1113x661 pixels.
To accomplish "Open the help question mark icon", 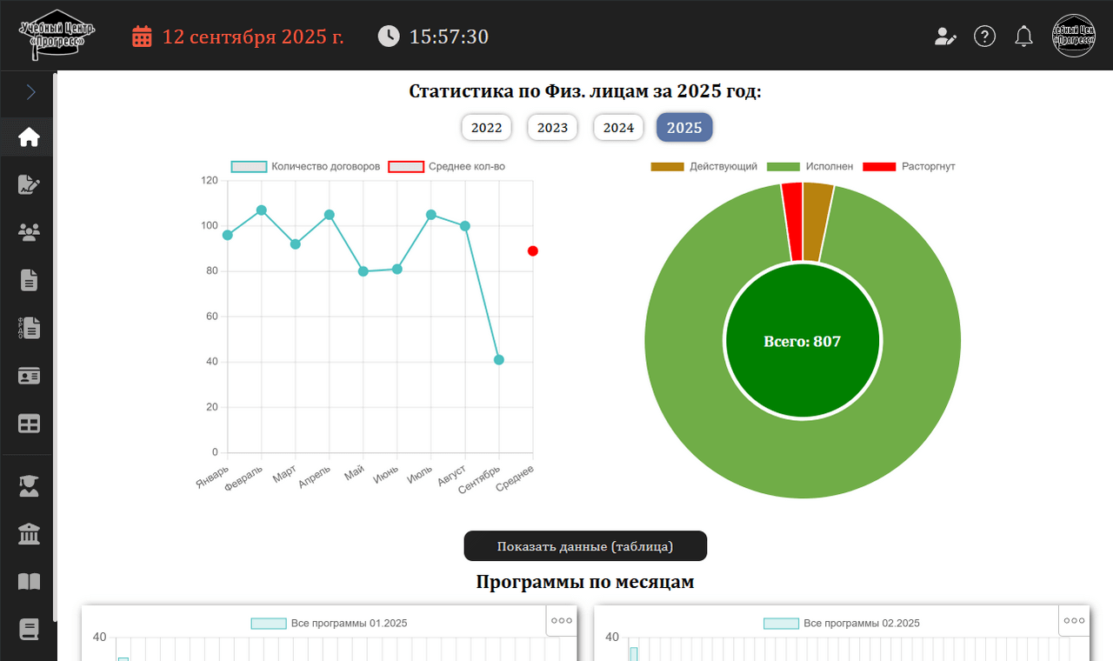I will (x=984, y=36).
